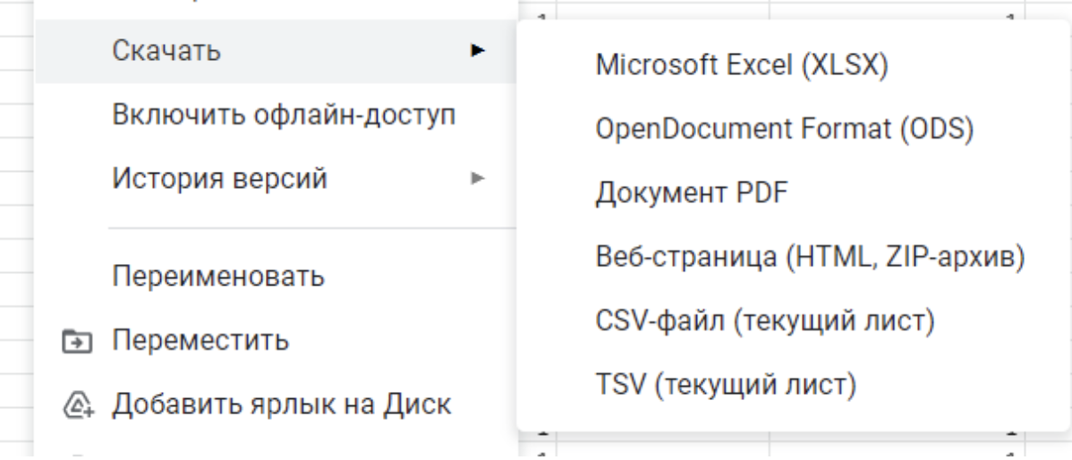This screenshot has height=460, width=1072.
Task: Expand the История версий submenu arrow
Action: 478,179
